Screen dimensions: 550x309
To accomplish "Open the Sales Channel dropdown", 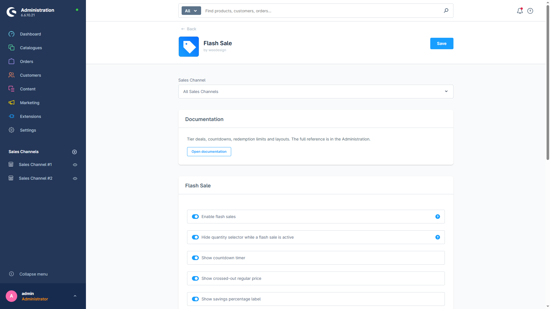I will (x=316, y=92).
